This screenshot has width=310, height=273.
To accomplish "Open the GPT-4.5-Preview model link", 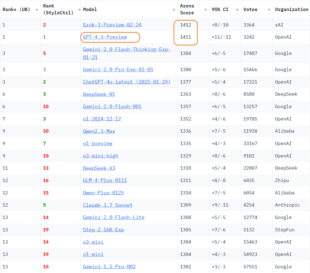I will coord(105,37).
